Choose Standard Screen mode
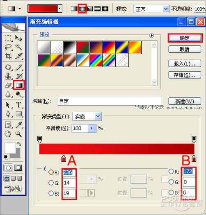Viewport: 206px width, 215px height. (7, 179)
